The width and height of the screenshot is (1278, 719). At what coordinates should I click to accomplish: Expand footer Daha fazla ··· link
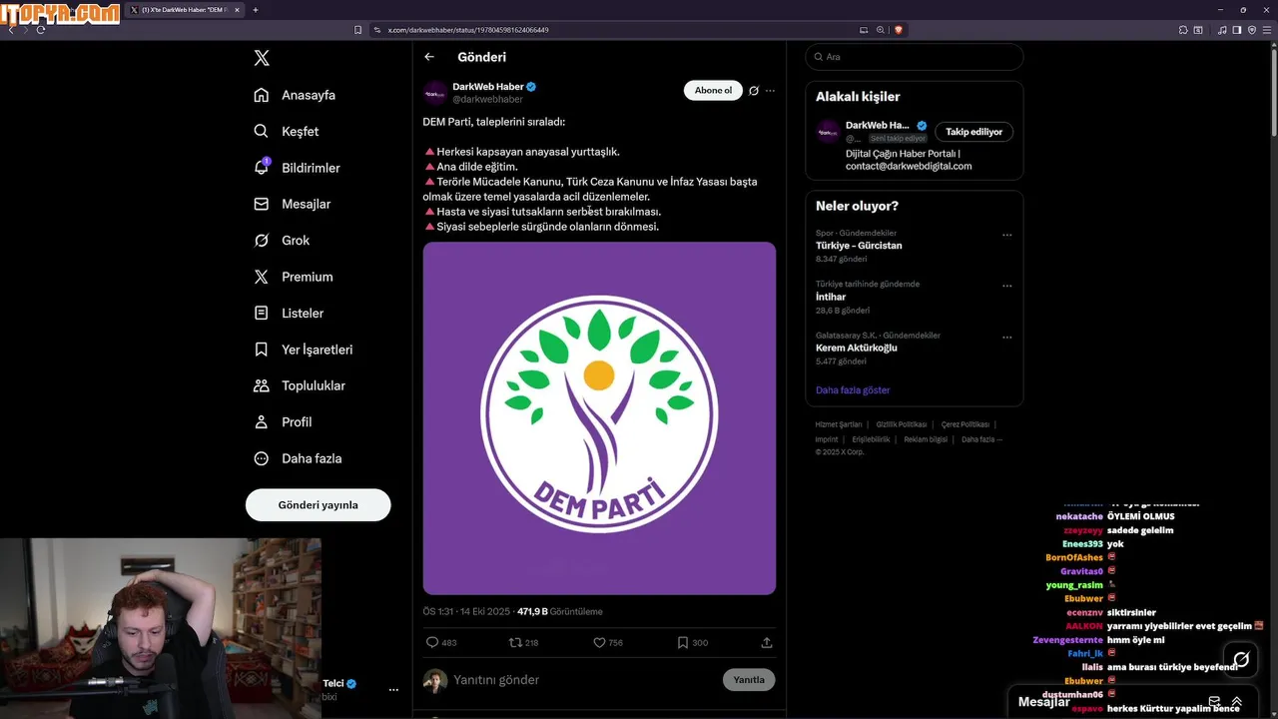(x=981, y=439)
